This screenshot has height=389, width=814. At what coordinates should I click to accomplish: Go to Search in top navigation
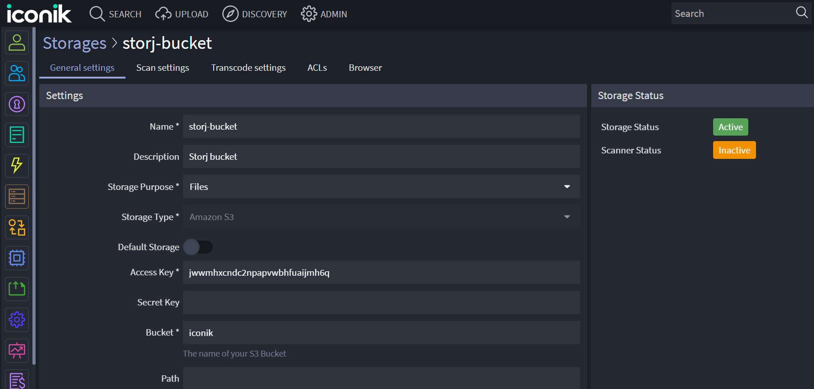(115, 14)
